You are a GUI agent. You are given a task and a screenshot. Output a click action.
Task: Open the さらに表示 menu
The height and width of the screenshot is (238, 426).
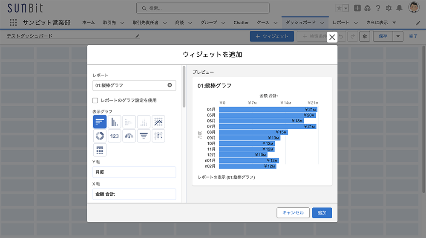381,23
